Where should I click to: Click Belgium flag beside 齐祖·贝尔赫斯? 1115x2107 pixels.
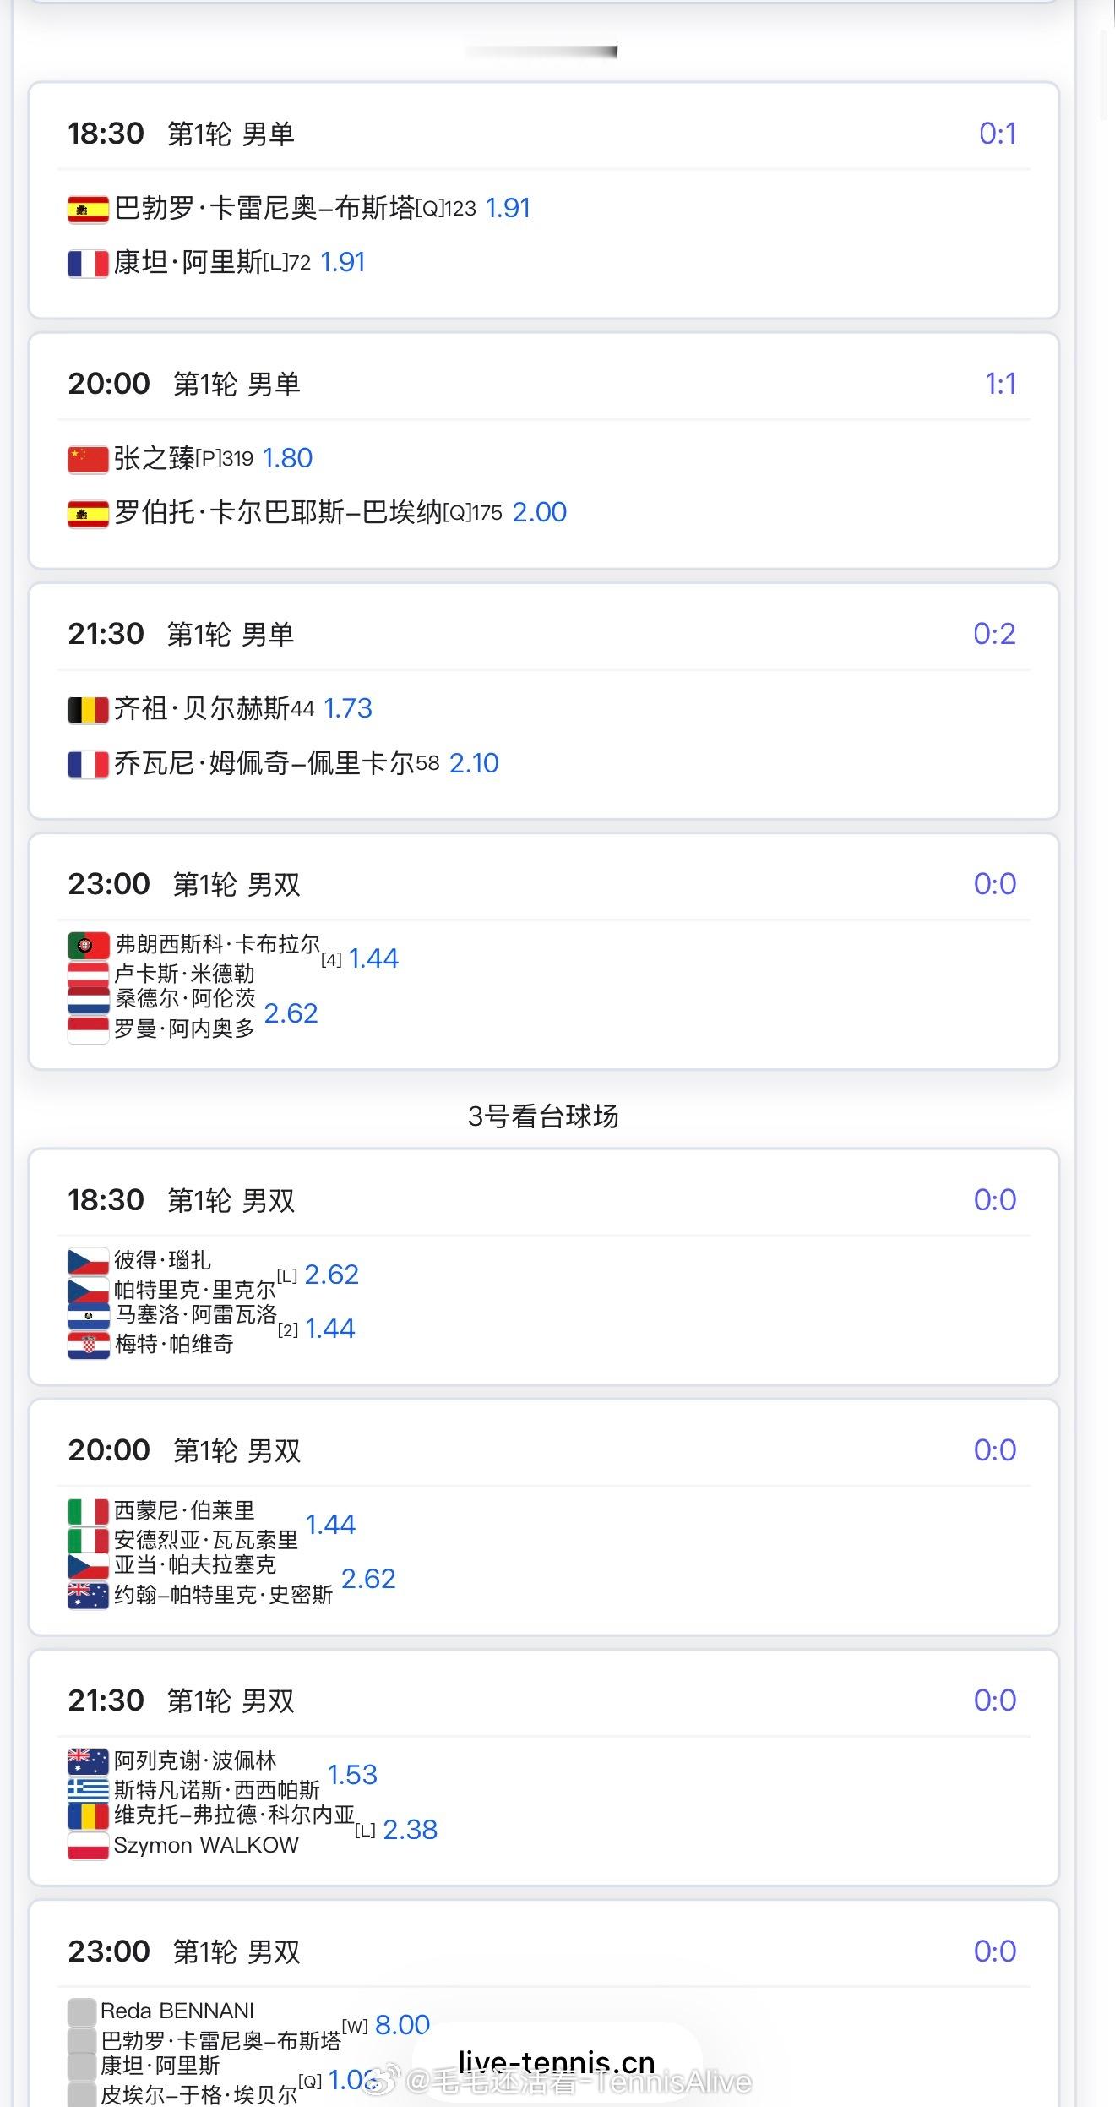(88, 709)
